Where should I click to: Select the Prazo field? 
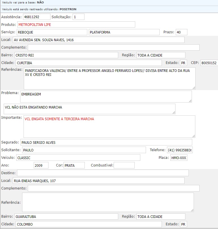pyautogui.click(x=181, y=32)
